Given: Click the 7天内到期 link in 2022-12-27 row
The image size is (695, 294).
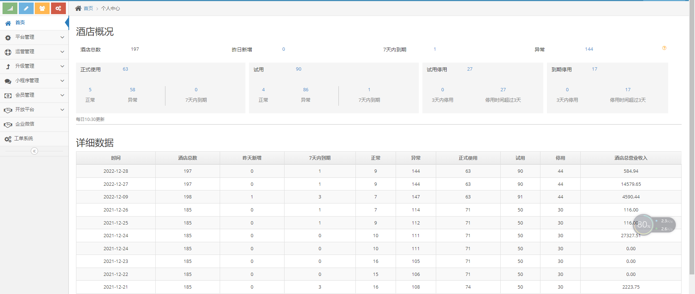Looking at the screenshot, I should pyautogui.click(x=320, y=184).
